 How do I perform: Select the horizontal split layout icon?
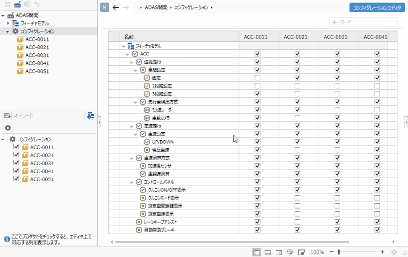point(268,252)
